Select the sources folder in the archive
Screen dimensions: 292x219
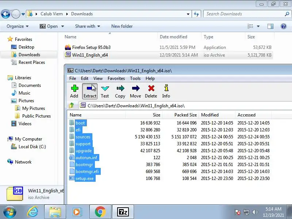coord(83,137)
